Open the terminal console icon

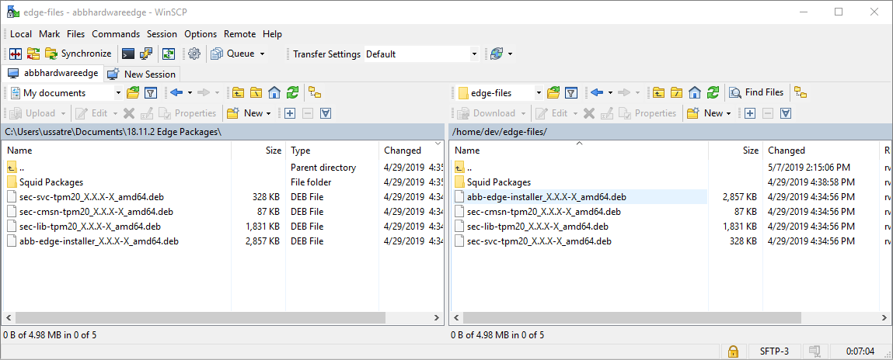(x=128, y=54)
